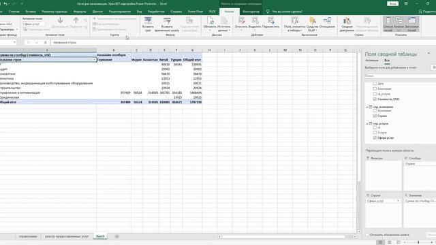Screen dimensions: 436x245
Task: Check the id_услуги field checkbox
Action: click(375, 94)
